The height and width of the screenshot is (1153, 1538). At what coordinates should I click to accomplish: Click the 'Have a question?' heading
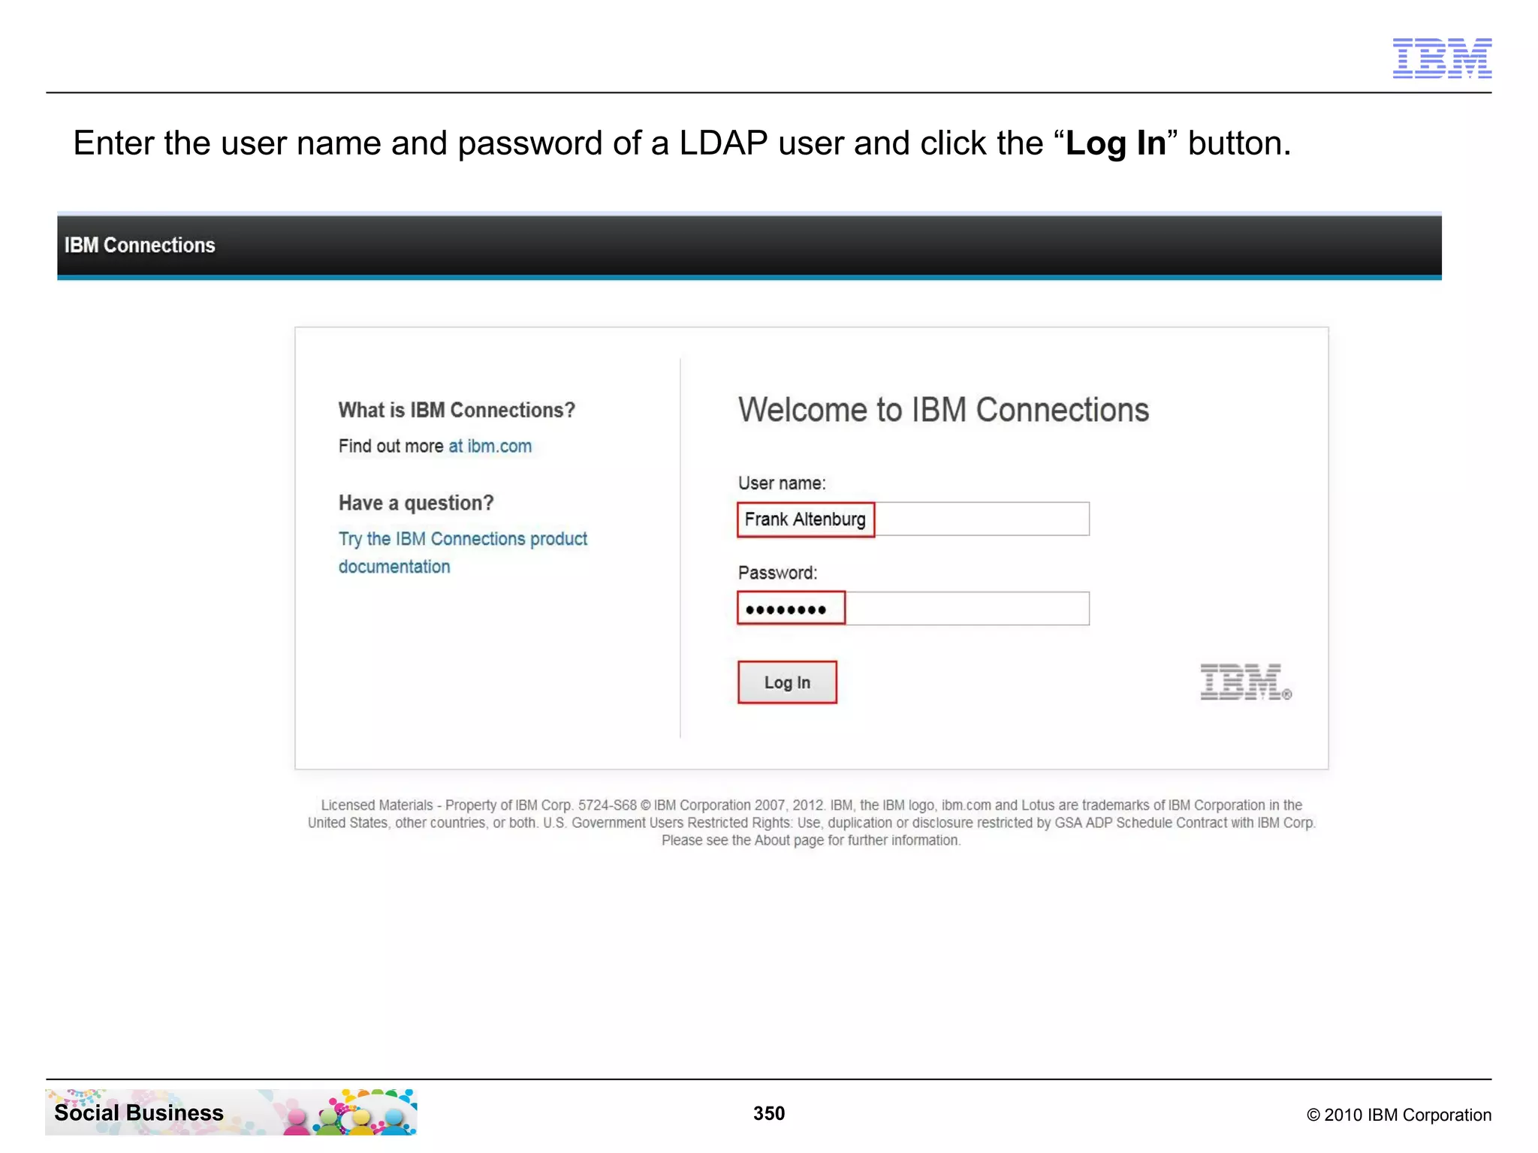(x=416, y=503)
